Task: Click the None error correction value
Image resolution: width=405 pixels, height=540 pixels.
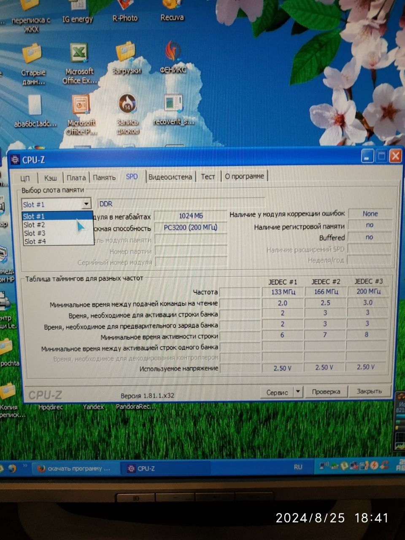Action: point(370,213)
